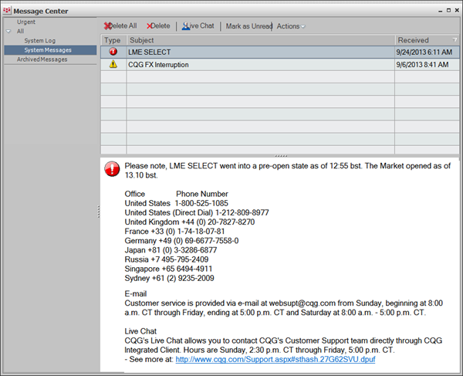Click the yellow warning icon for CQG FX Interruption
Image resolution: width=463 pixels, height=376 pixels.
click(113, 65)
